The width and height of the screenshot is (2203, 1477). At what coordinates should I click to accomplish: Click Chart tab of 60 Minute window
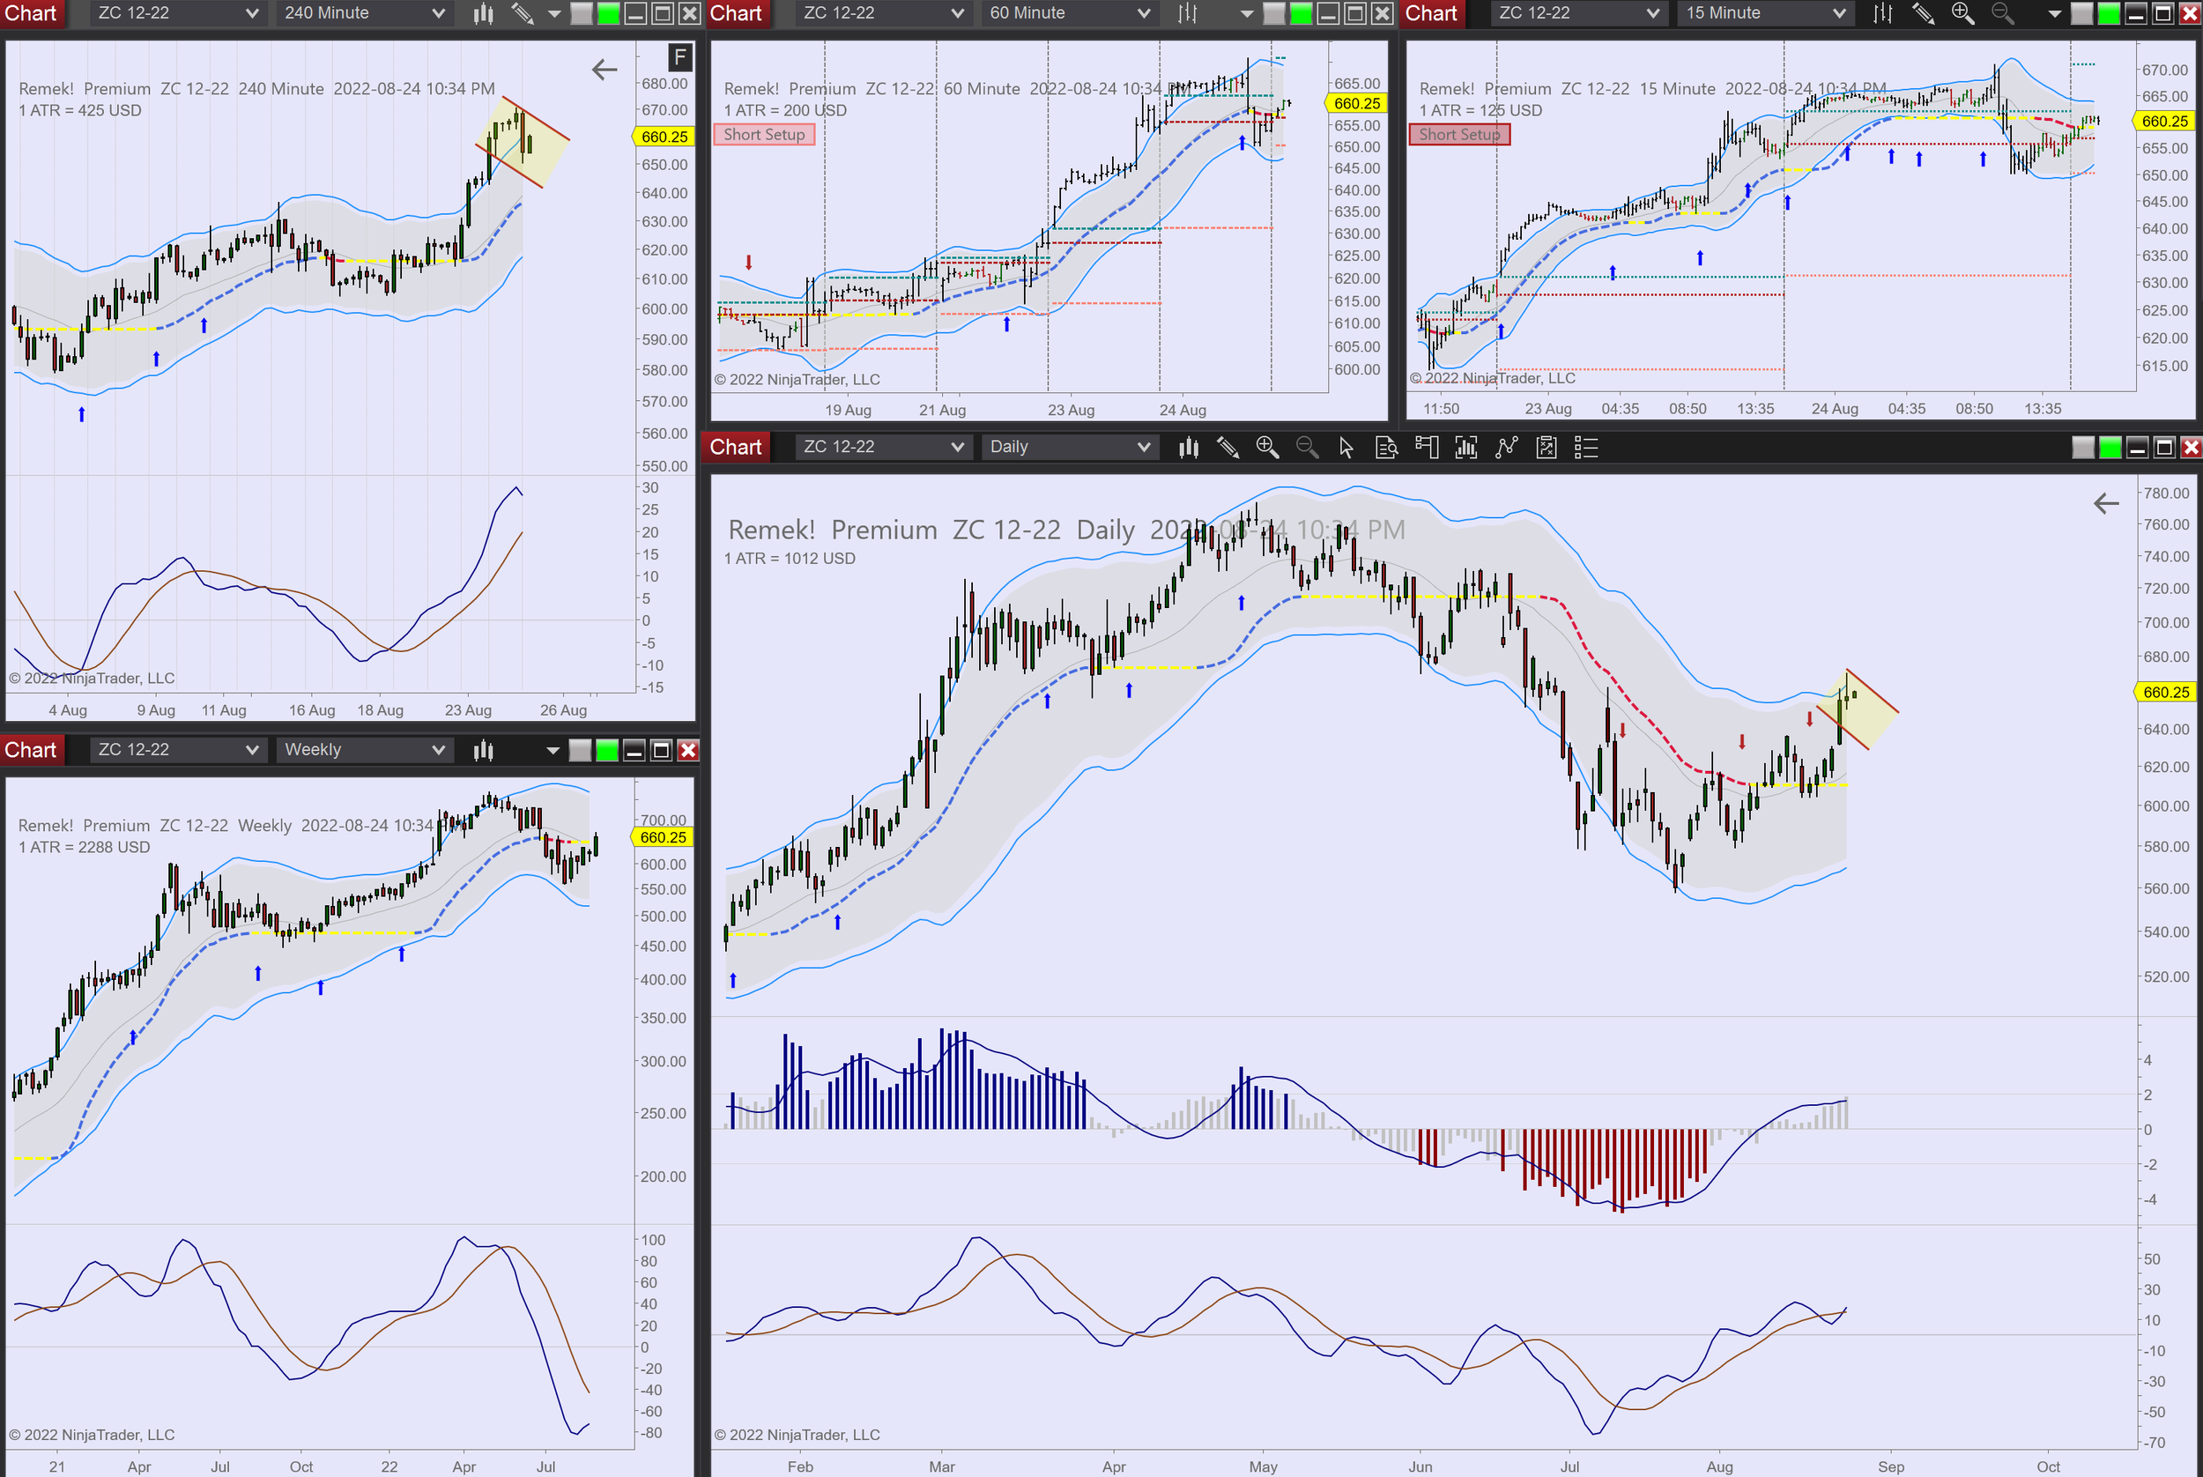(736, 13)
